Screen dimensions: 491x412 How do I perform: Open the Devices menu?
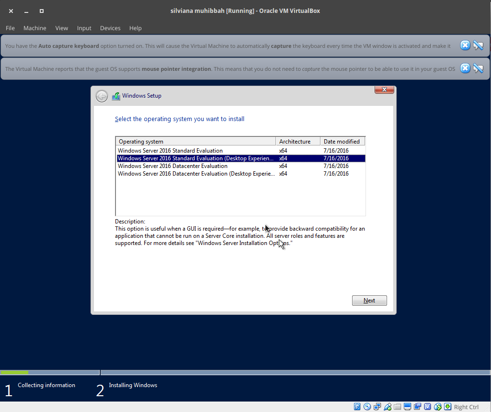(110, 28)
